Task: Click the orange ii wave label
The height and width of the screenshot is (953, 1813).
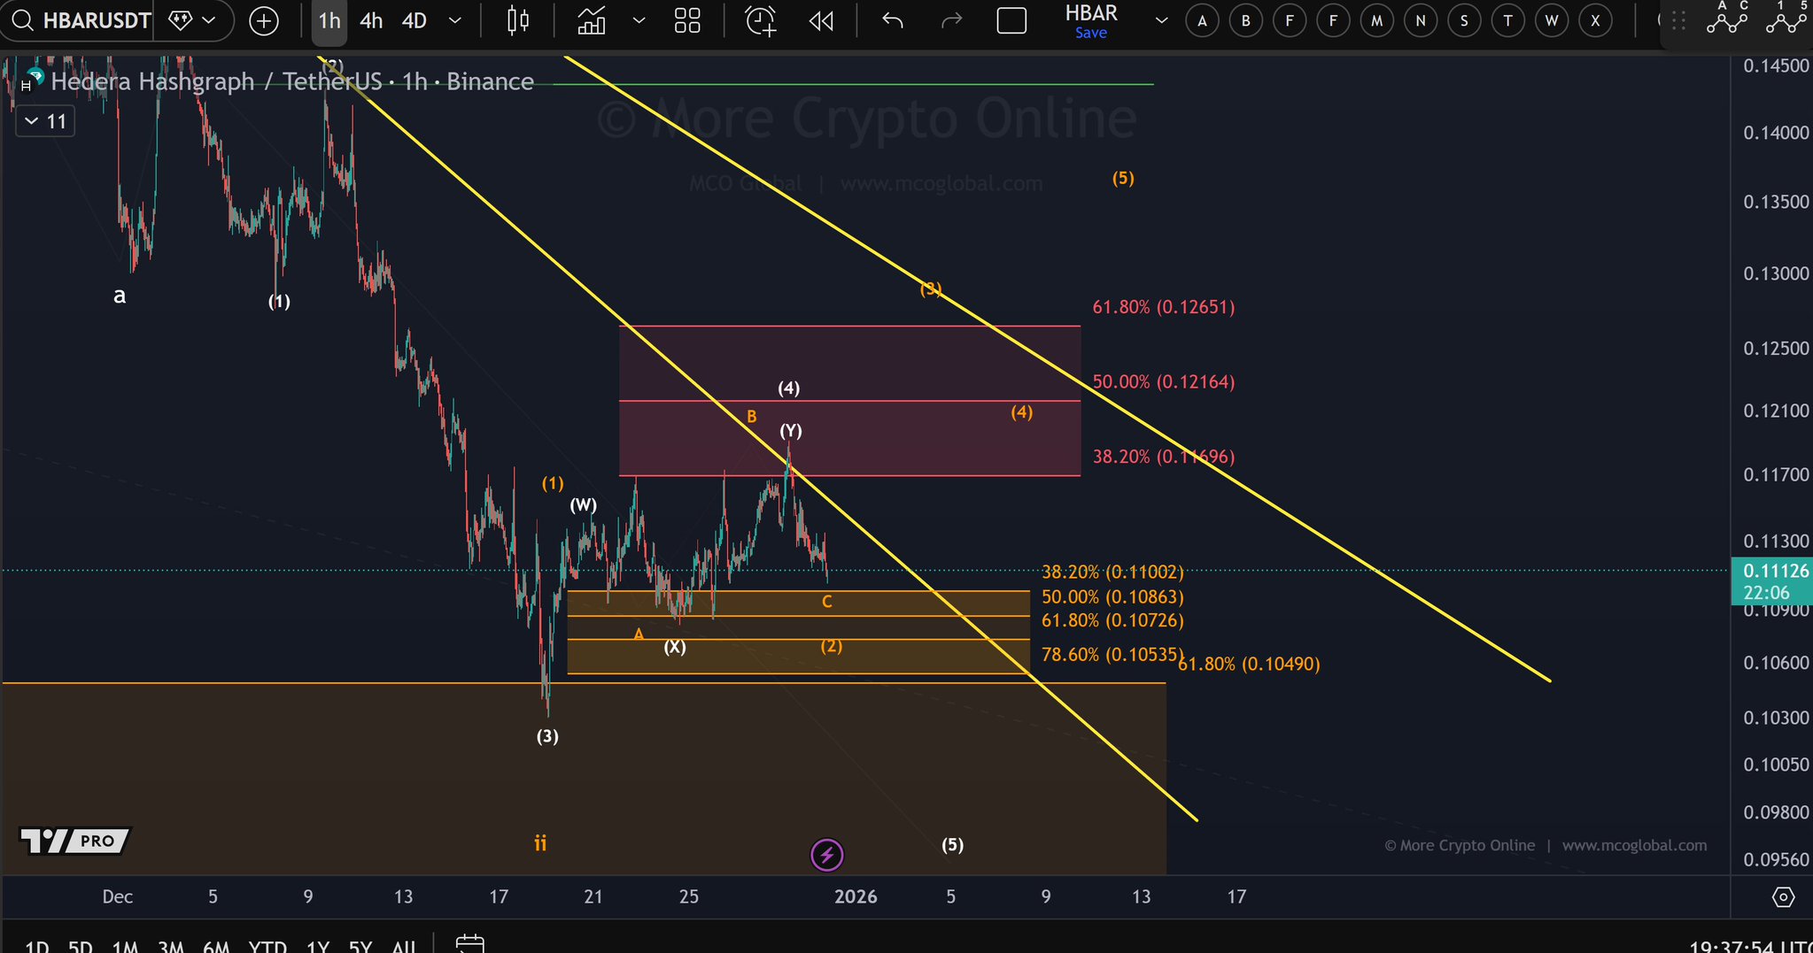Action: click(540, 843)
